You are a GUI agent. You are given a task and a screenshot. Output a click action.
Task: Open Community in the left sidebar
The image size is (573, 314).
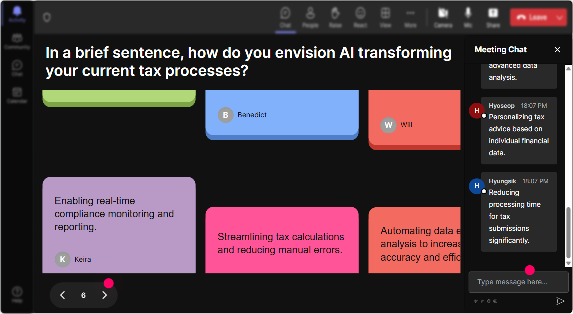click(x=17, y=41)
